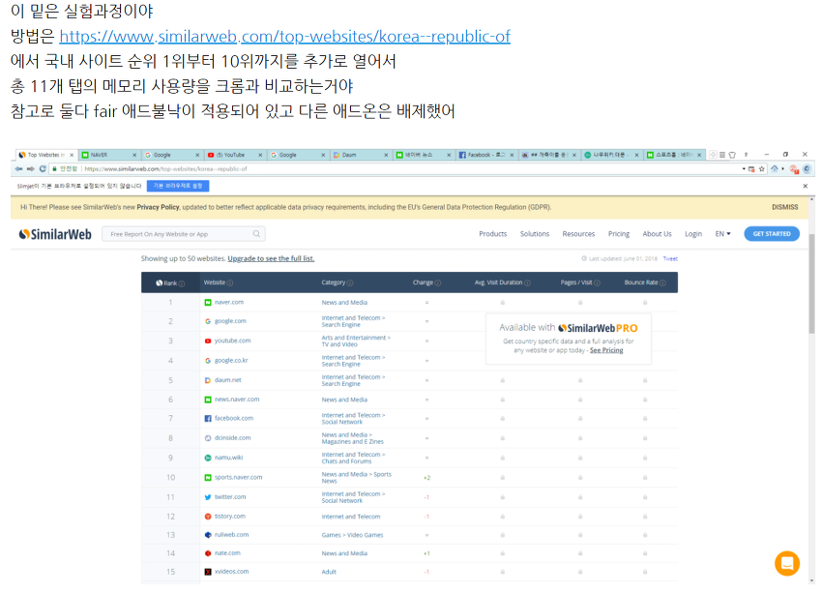822x593 pixels.
Task: Click the SimilarWeb logo
Action: tap(55, 234)
